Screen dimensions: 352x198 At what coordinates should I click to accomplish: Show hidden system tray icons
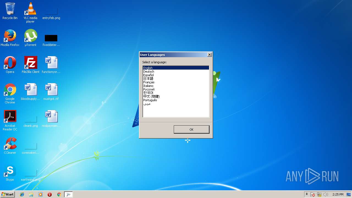[307, 194]
